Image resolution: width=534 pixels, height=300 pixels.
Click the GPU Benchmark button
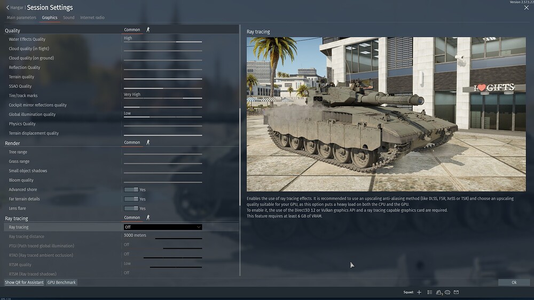61,282
